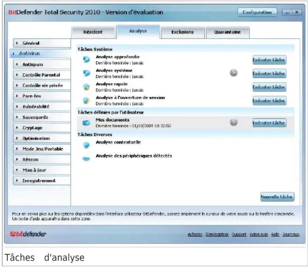Expand the Général section arrow

(x=17, y=43)
